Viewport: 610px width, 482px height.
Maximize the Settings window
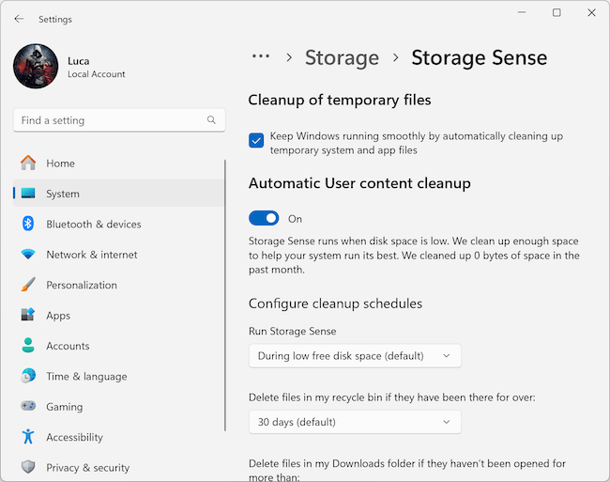pyautogui.click(x=557, y=12)
